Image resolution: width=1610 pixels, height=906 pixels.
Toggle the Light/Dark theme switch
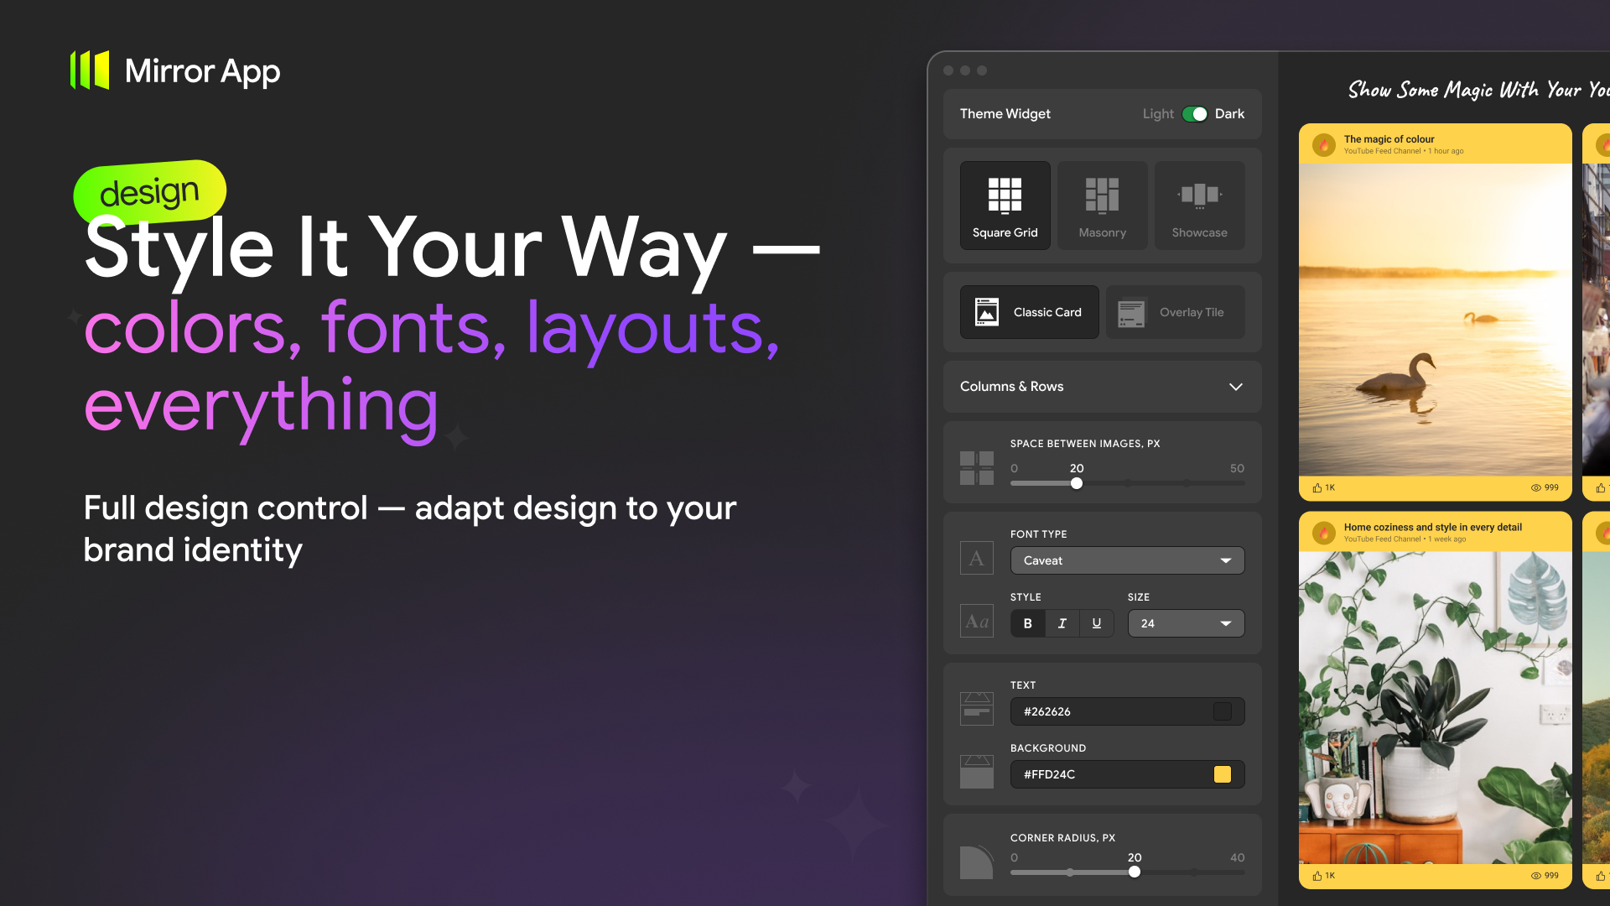pyautogui.click(x=1194, y=114)
